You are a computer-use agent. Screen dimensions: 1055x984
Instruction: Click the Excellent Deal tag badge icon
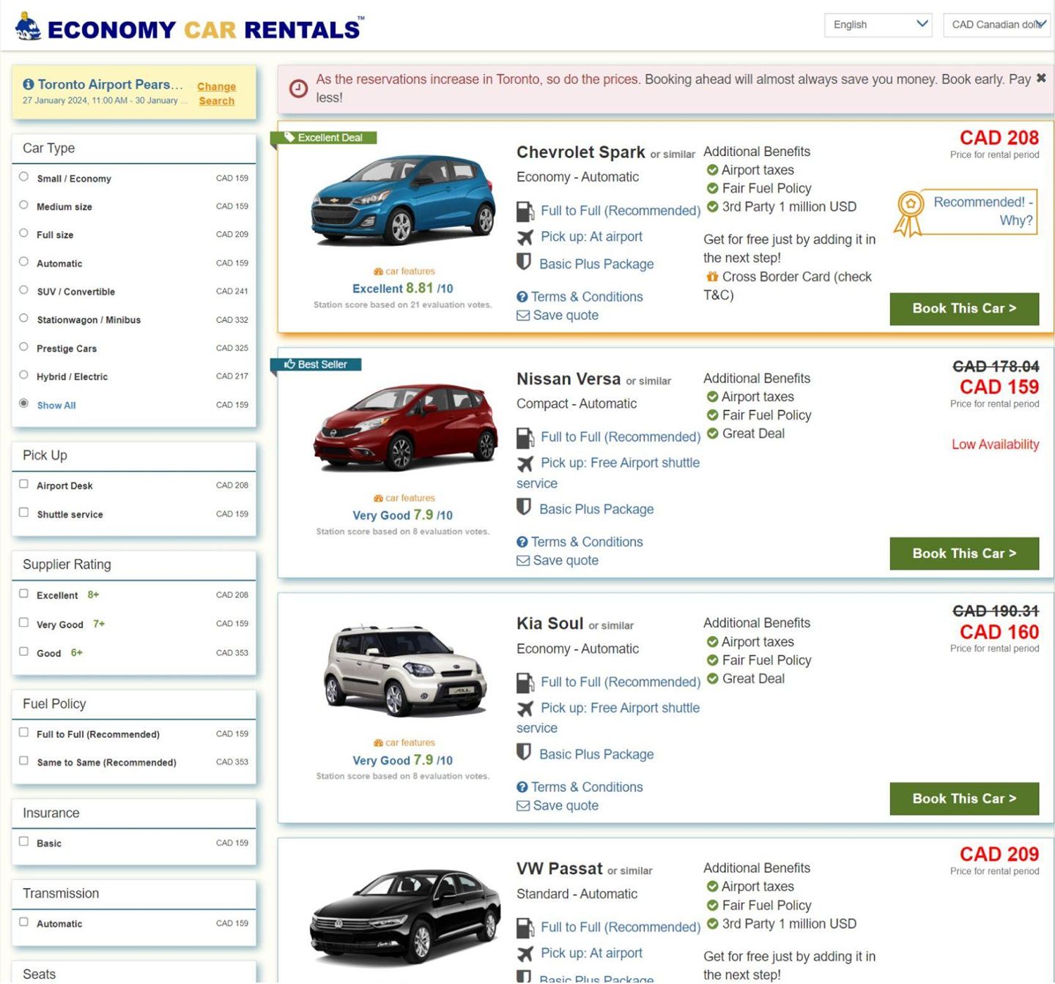(x=289, y=137)
